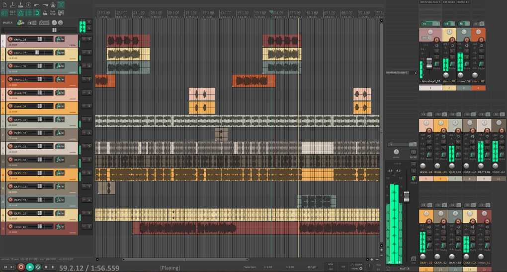Solo track 5 drank..03
The width and height of the screenshot is (507, 272).
(89, 93)
